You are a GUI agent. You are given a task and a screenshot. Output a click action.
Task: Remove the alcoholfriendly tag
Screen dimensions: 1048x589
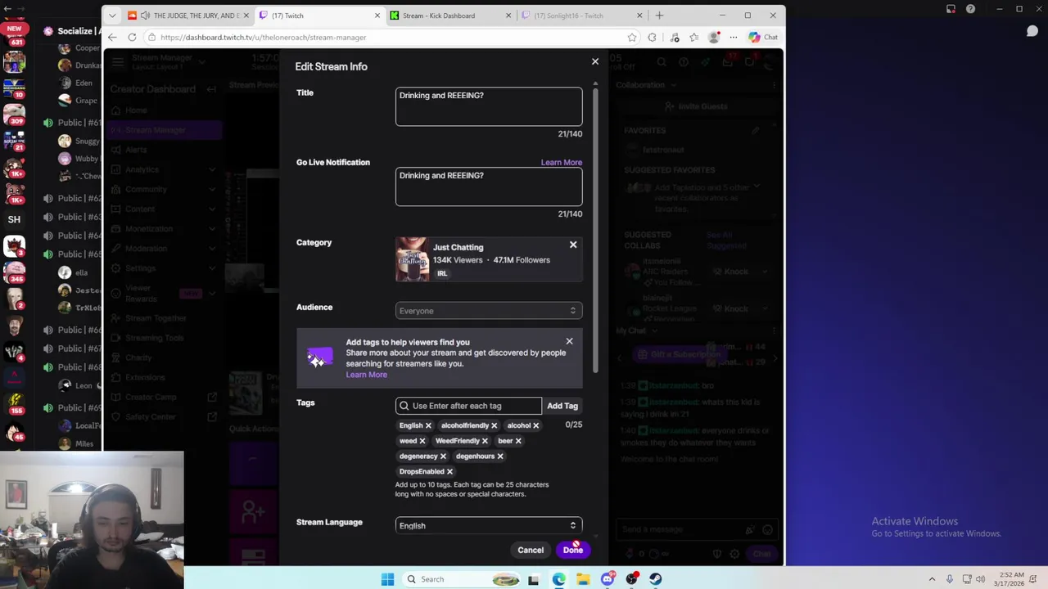494,425
